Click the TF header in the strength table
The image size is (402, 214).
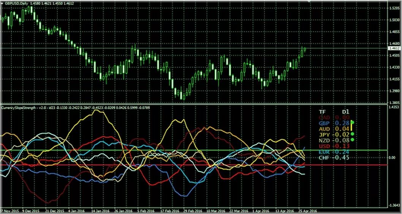pyautogui.click(x=322, y=112)
